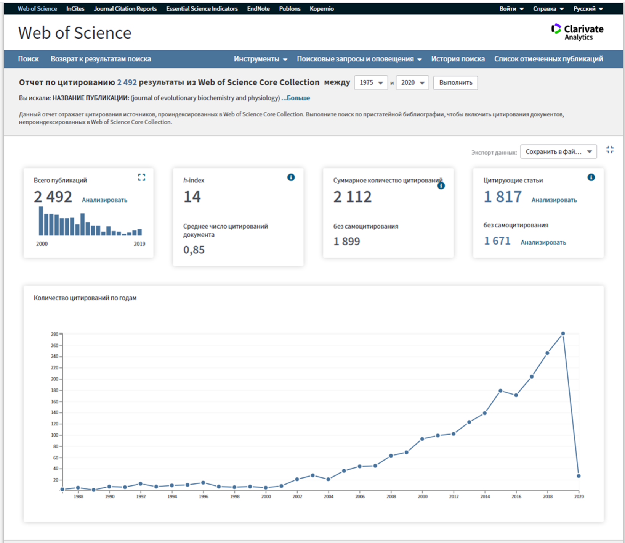Click the 2020 data point on citations chart
The height and width of the screenshot is (543, 625).
point(579,476)
